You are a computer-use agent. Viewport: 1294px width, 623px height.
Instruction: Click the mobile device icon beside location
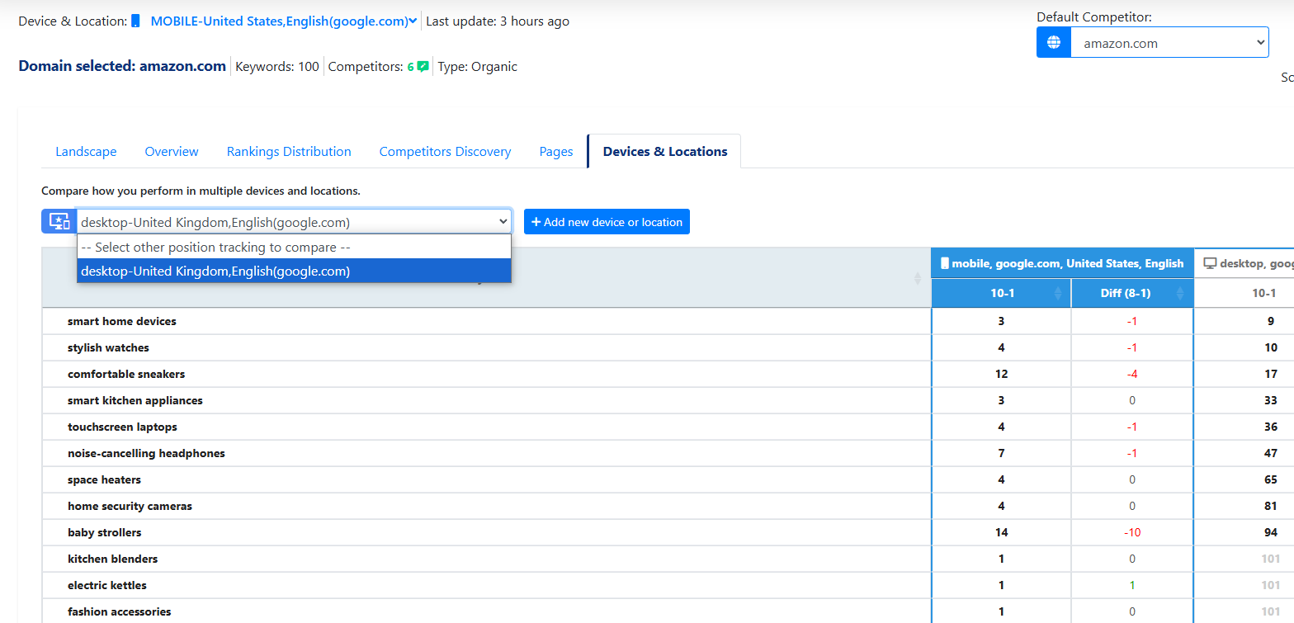click(135, 21)
